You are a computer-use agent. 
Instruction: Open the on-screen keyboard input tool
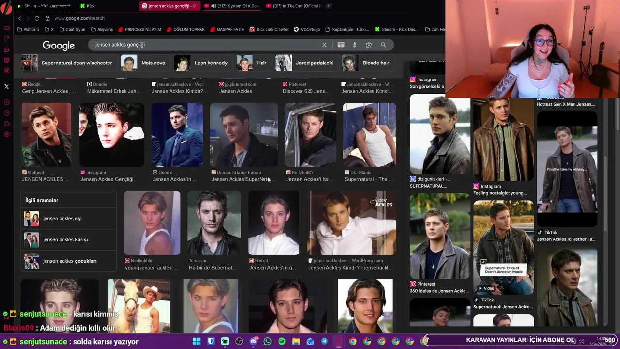pos(341,45)
